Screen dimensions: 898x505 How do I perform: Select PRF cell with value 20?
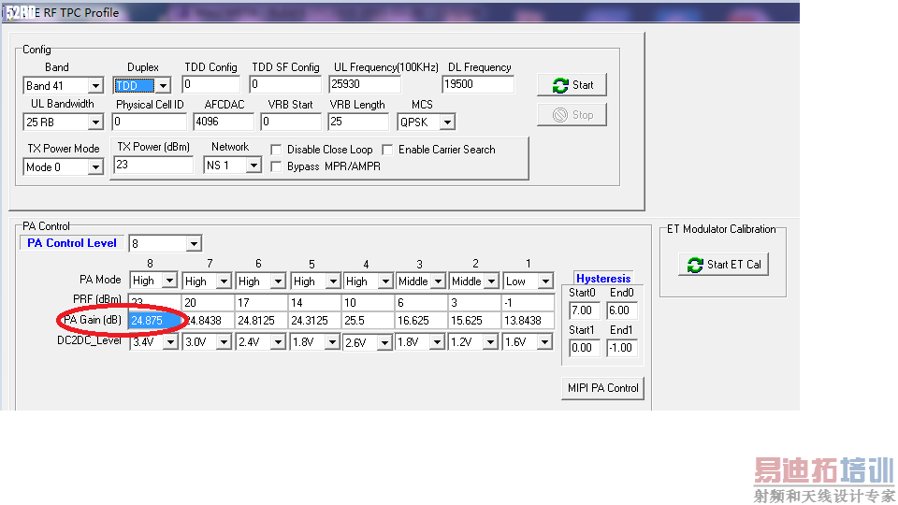(x=209, y=303)
